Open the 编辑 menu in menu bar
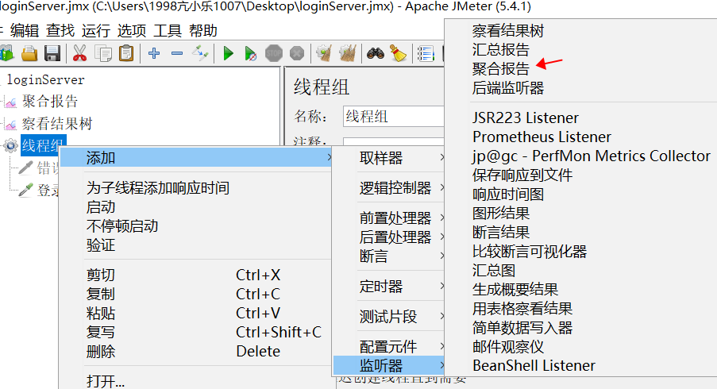Image resolution: width=717 pixels, height=389 pixels. [x=25, y=31]
